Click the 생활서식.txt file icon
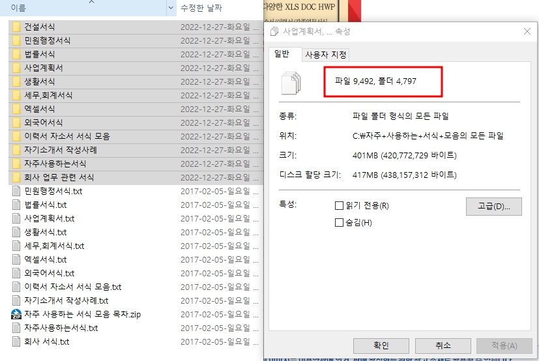 click(x=16, y=232)
